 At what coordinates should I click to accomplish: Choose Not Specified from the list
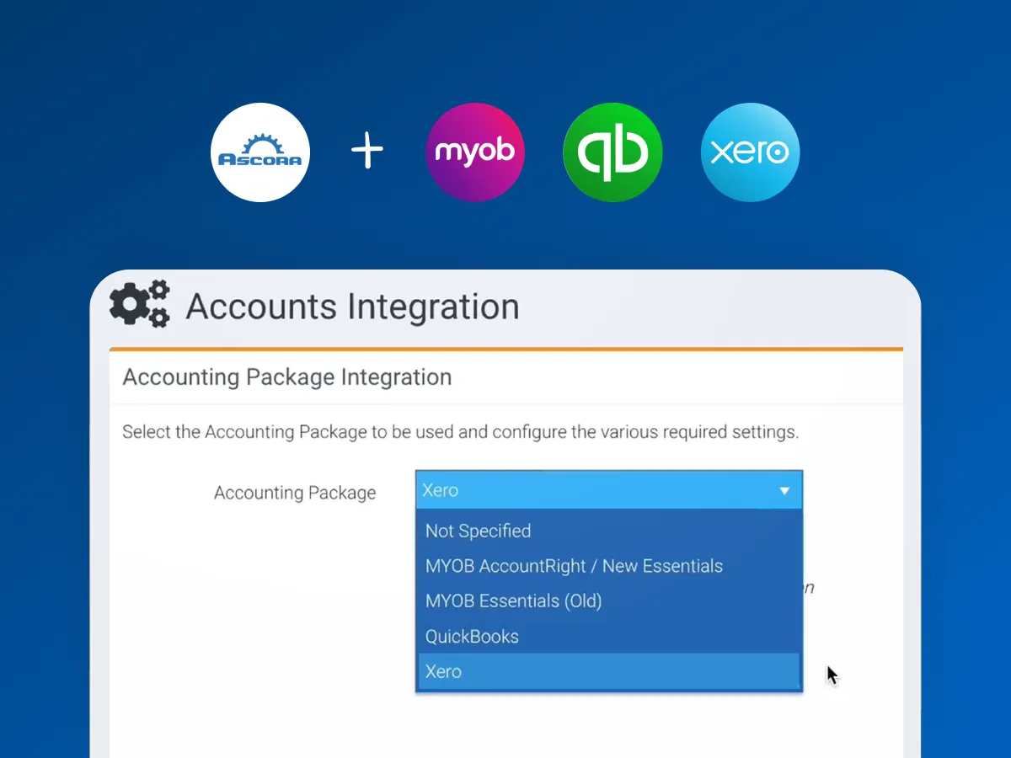tap(609, 531)
